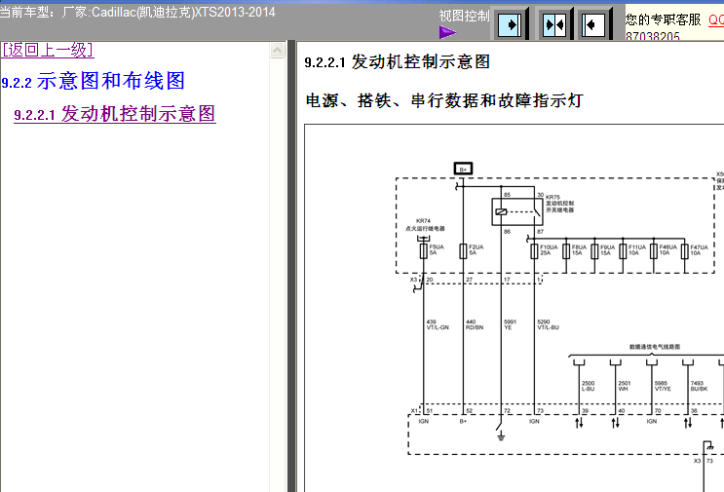Screen dimensions: 724x492
Task: Click the 数据通信电气线路图 reference label
Action: (x=654, y=347)
